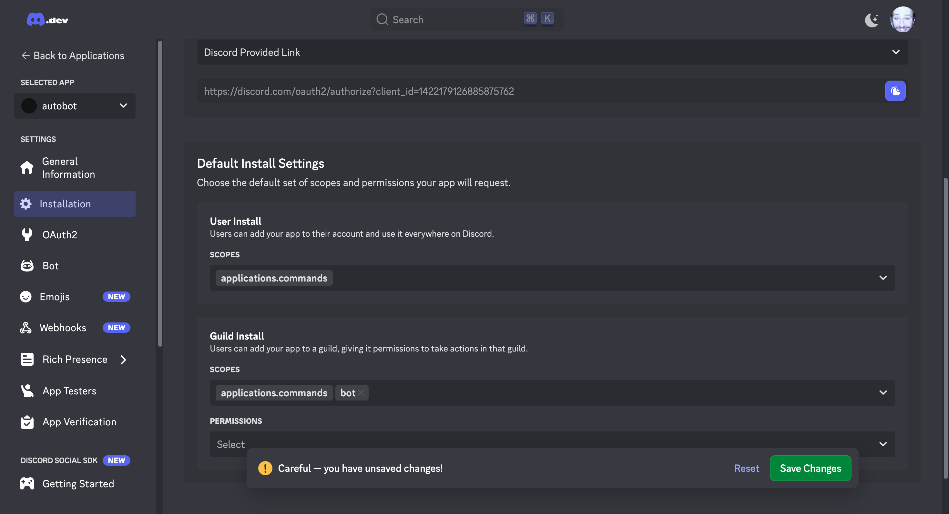Click the Getting Started gamepad icon
This screenshot has height=514, width=949.
click(x=27, y=483)
